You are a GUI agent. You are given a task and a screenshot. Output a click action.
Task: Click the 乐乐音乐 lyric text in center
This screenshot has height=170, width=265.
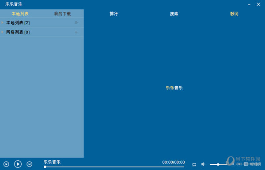(174, 88)
